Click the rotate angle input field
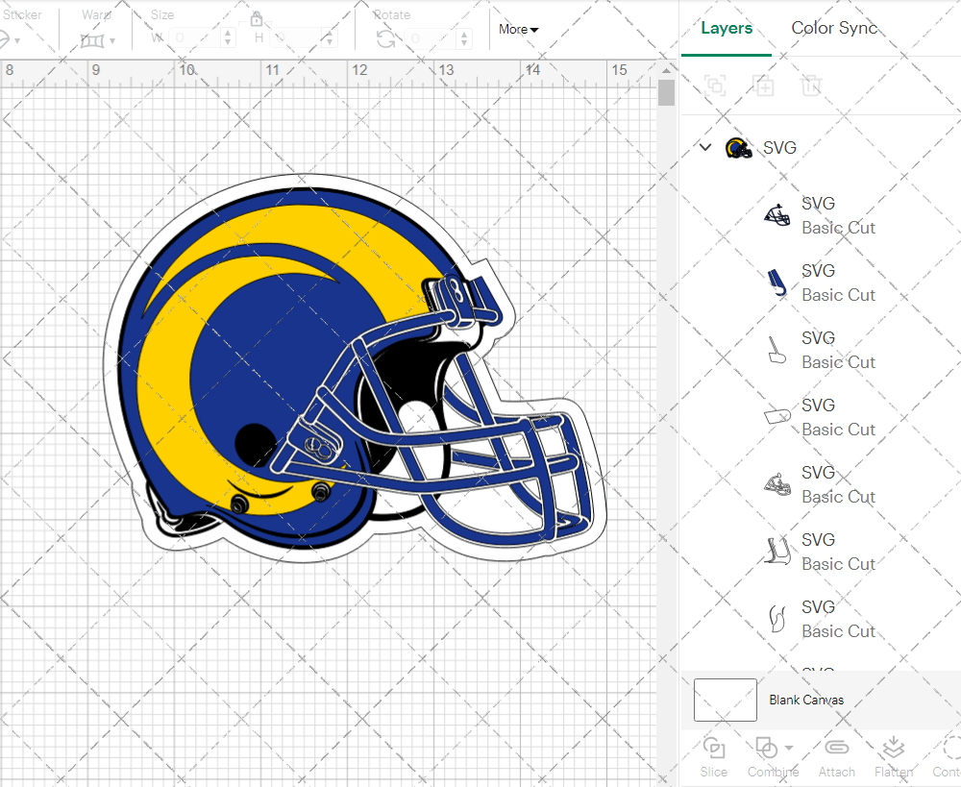The width and height of the screenshot is (961, 787). point(431,38)
